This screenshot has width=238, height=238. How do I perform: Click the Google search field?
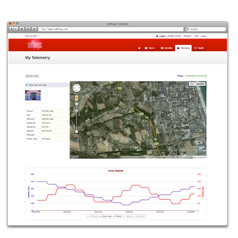206,29
